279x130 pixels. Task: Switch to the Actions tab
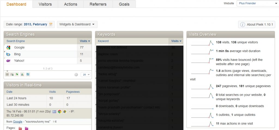tap(71, 4)
